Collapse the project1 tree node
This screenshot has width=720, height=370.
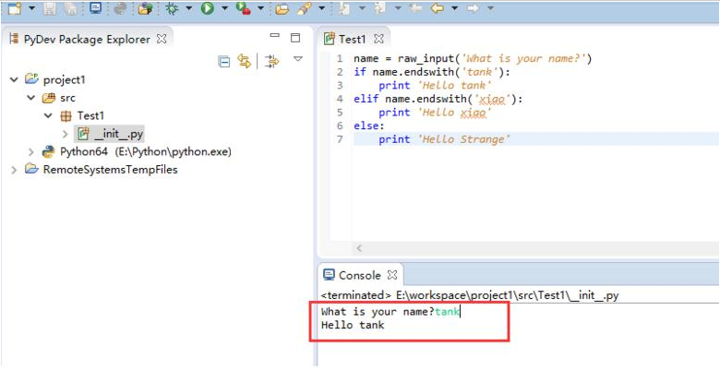[x=14, y=79]
